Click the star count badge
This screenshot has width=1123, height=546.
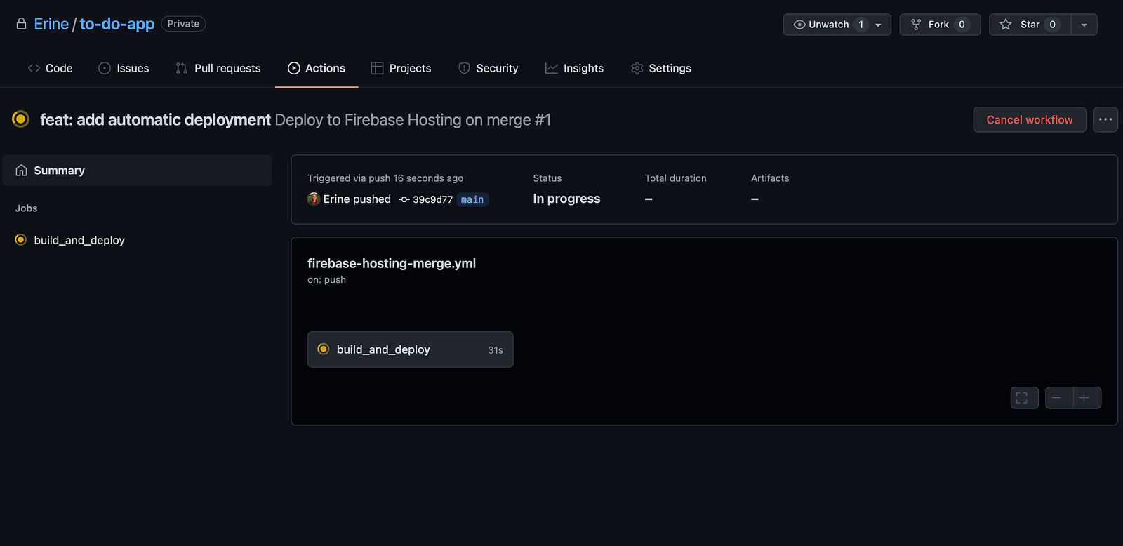(1052, 25)
